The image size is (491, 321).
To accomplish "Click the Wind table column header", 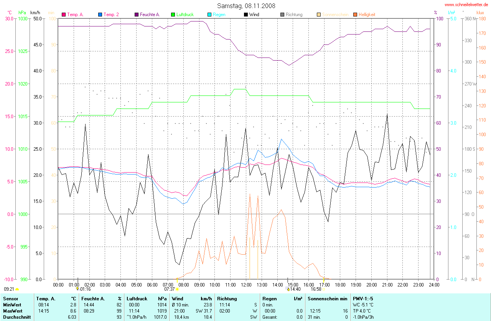I will [178, 298].
